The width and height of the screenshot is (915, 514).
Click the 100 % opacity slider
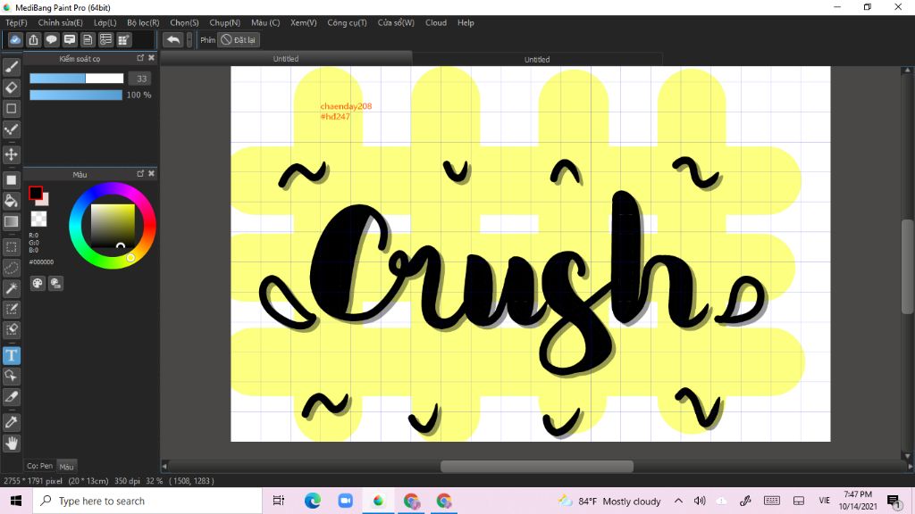coord(76,95)
